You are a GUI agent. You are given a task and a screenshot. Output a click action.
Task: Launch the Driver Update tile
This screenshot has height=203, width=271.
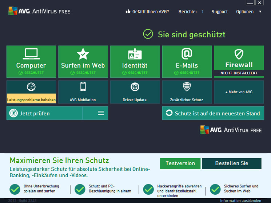coord(135,92)
